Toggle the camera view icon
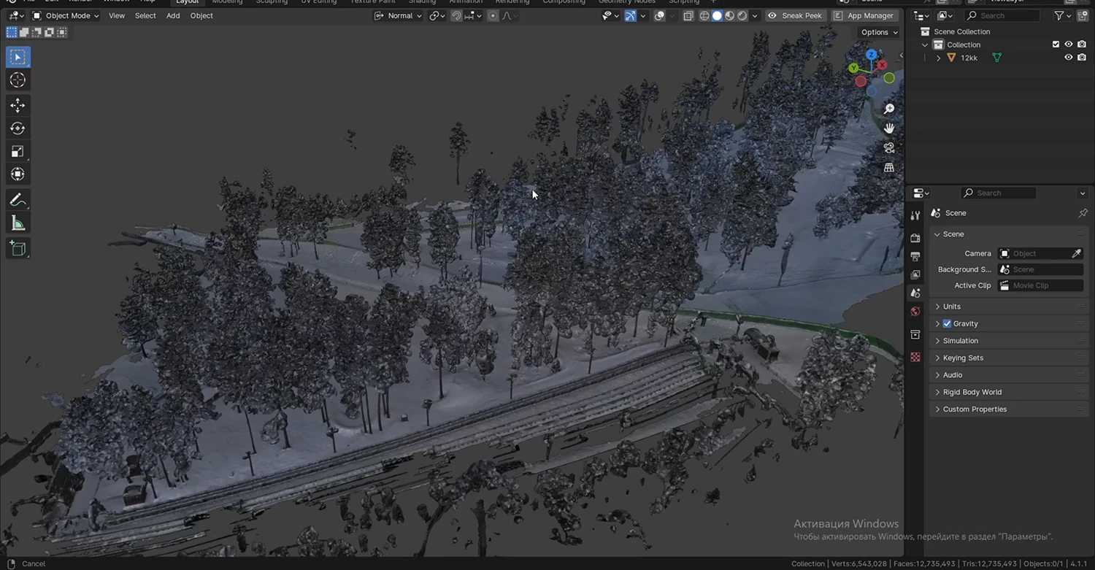This screenshot has height=570, width=1095. pyautogui.click(x=888, y=148)
